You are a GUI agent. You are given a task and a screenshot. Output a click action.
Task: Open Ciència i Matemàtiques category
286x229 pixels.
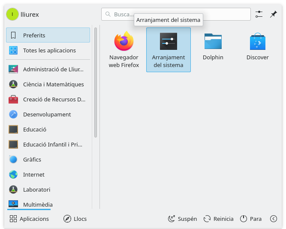pos(48,84)
